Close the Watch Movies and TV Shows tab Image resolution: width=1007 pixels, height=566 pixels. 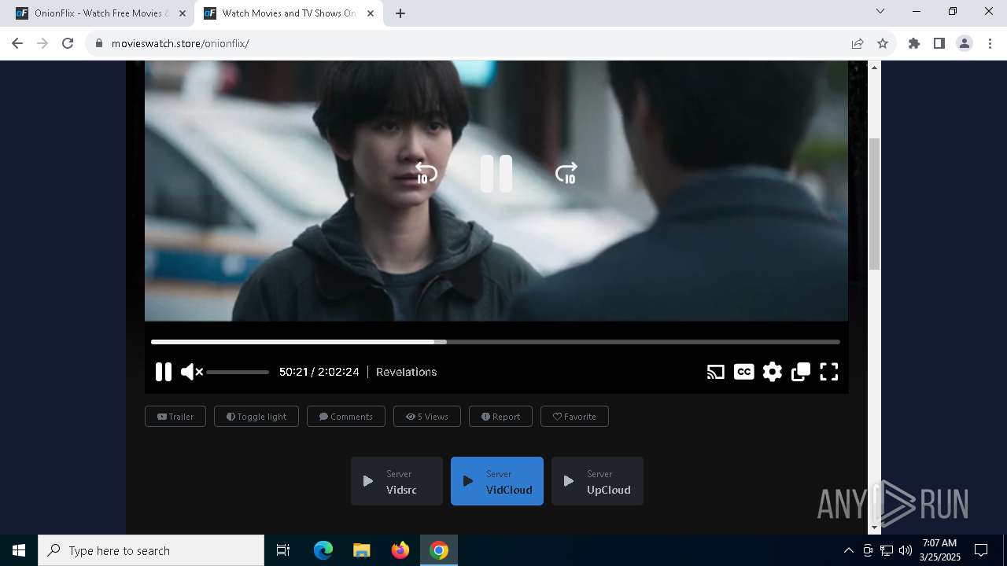click(x=371, y=13)
